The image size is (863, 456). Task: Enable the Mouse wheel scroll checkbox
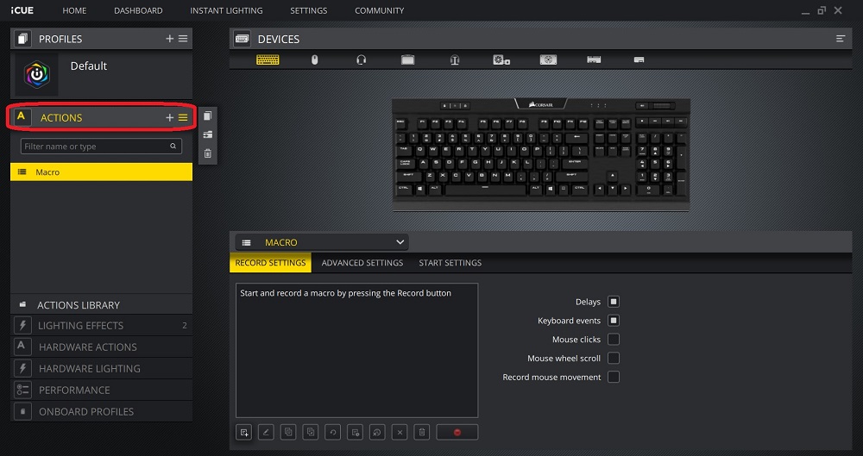coord(613,358)
